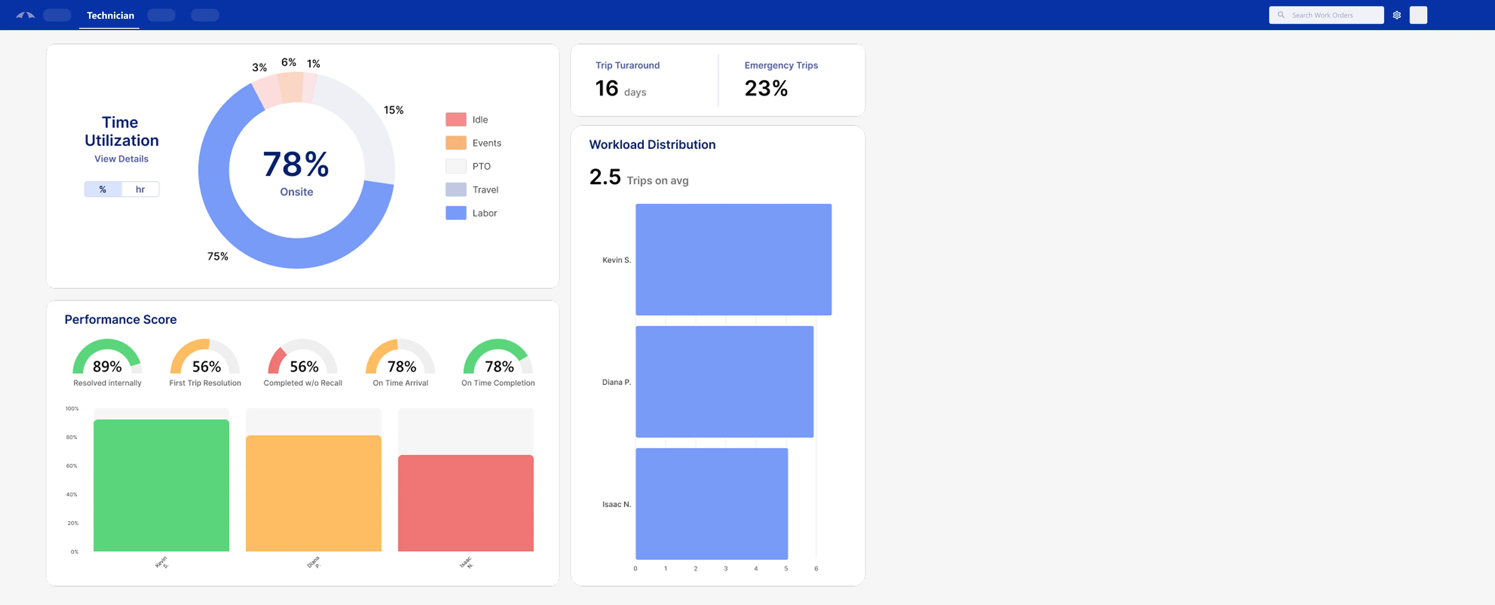Open the first blank tab after Technician
The height and width of the screenshot is (605, 1495).
click(x=161, y=15)
